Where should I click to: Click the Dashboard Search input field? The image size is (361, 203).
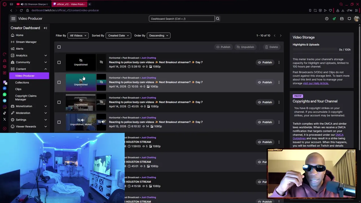[x=182, y=19]
